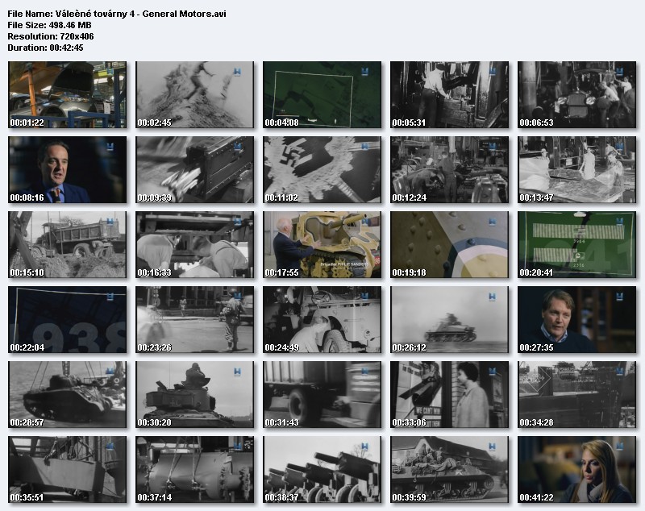The height and width of the screenshot is (511, 645).
Task: Open the artillery row frame 00:38:37
Action: [322, 469]
